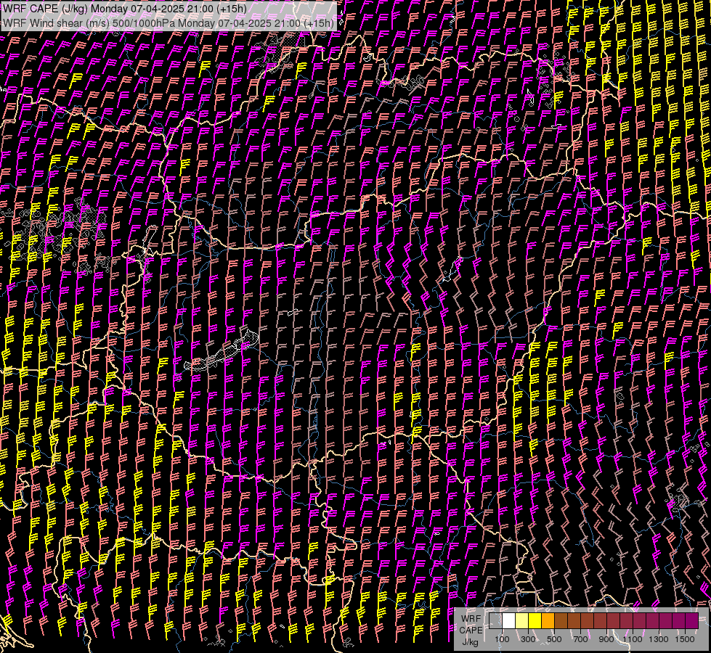Click the 'CAPE' word in the legend box
The height and width of the screenshot is (653, 711).
pyautogui.click(x=471, y=631)
